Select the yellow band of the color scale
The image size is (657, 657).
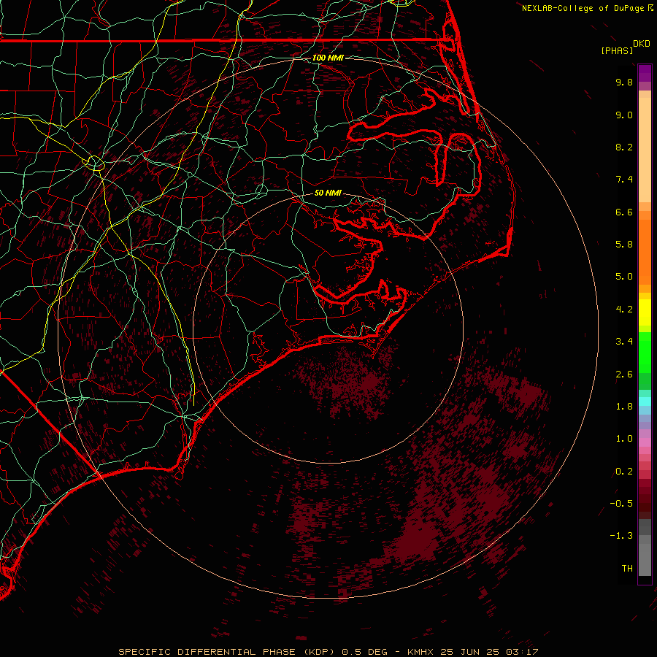(x=645, y=312)
